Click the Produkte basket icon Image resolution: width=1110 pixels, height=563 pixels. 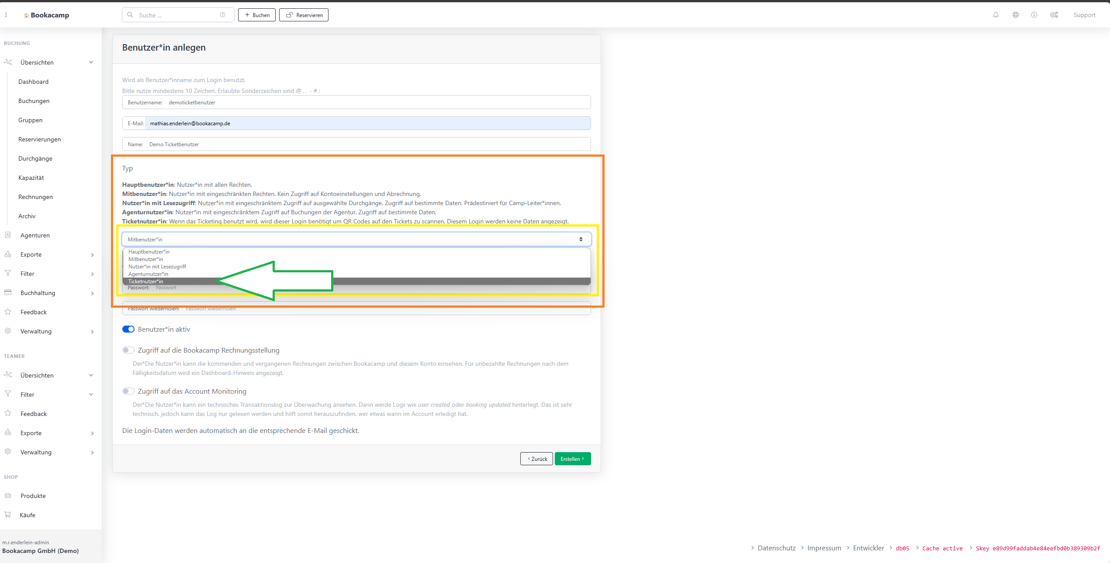click(8, 495)
